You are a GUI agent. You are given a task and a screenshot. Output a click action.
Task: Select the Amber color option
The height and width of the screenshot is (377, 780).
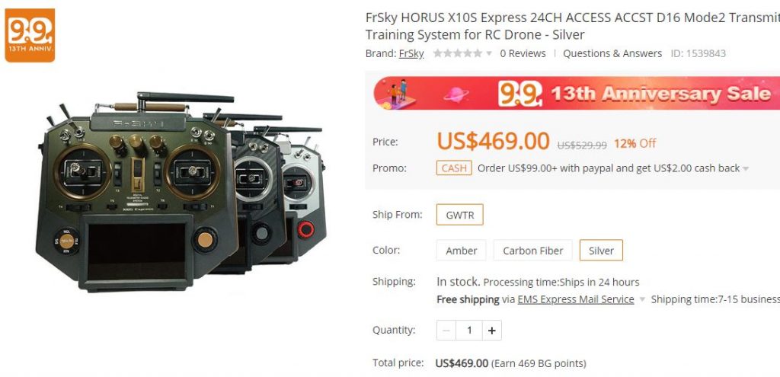click(461, 251)
